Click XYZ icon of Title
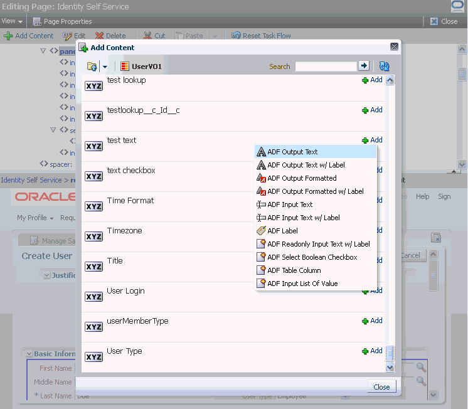This screenshot has width=468, height=409. tap(93, 267)
